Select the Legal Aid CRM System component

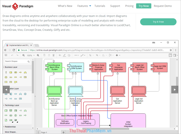(x=159, y=67)
